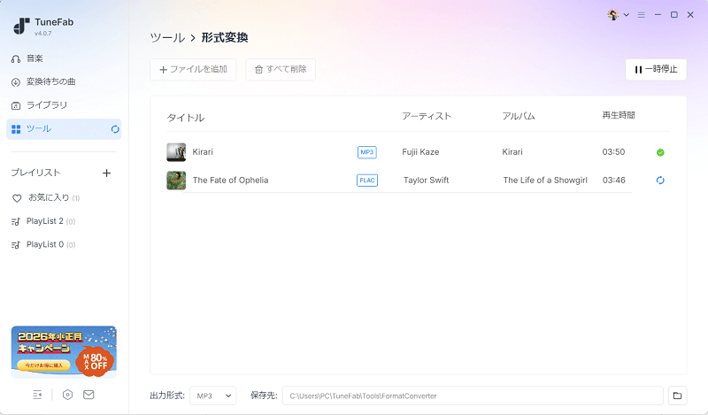Click the FLAC format badge
Viewport: 708px width, 415px height.
coord(367,181)
